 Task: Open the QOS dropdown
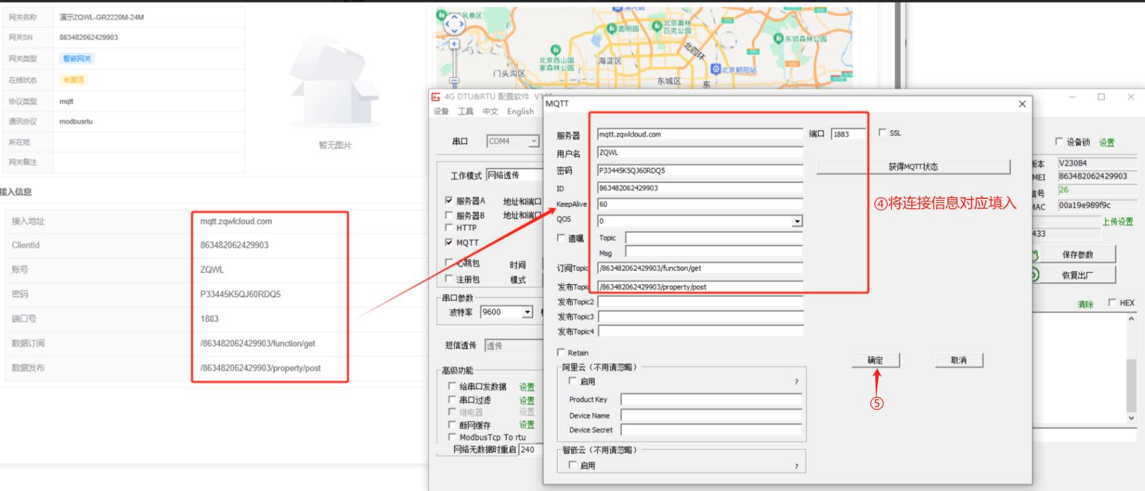(x=797, y=221)
